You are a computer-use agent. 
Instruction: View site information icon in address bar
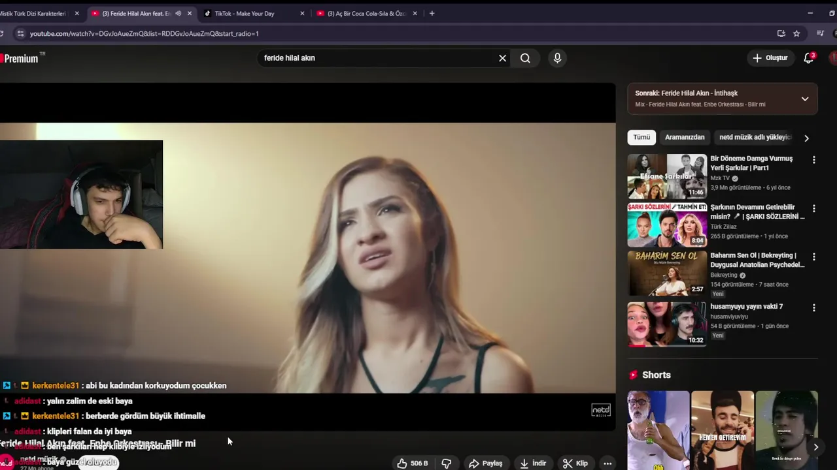click(20, 33)
